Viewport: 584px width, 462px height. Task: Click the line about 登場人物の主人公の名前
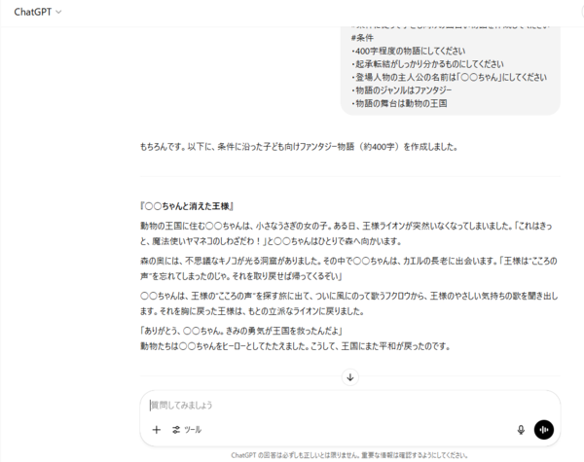pyautogui.click(x=449, y=77)
